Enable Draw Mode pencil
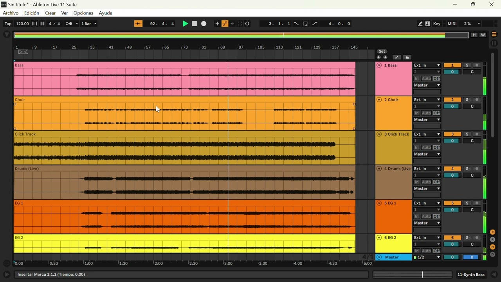Viewport: 501px width, 282px height. click(x=420, y=24)
